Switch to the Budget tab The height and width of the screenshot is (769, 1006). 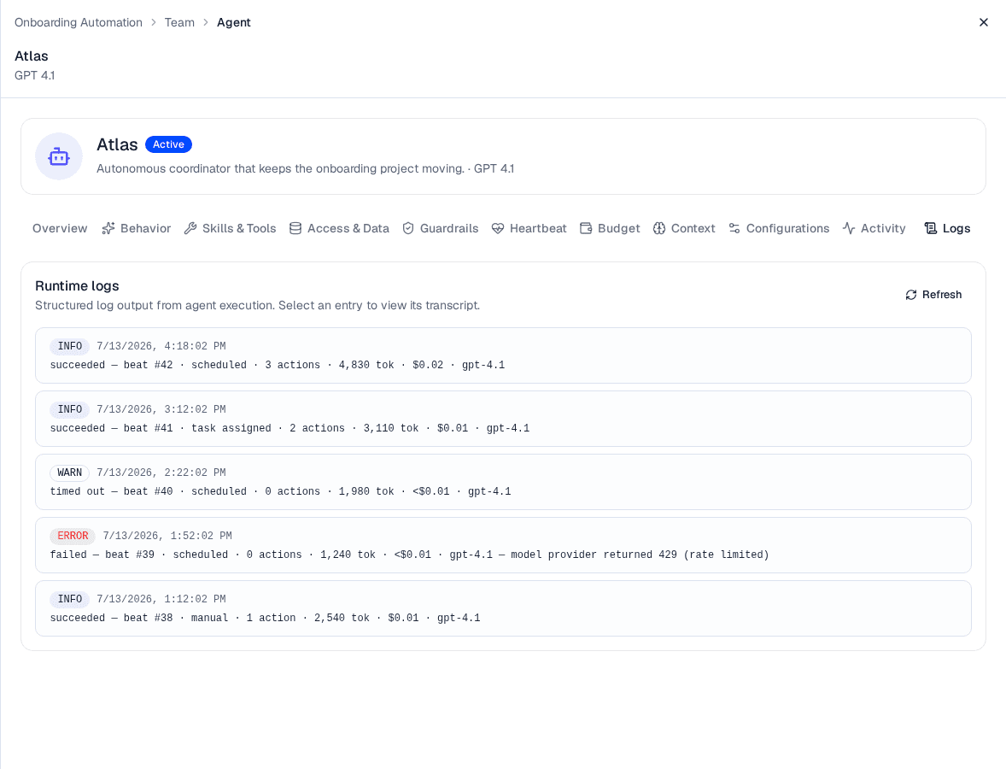click(x=610, y=228)
